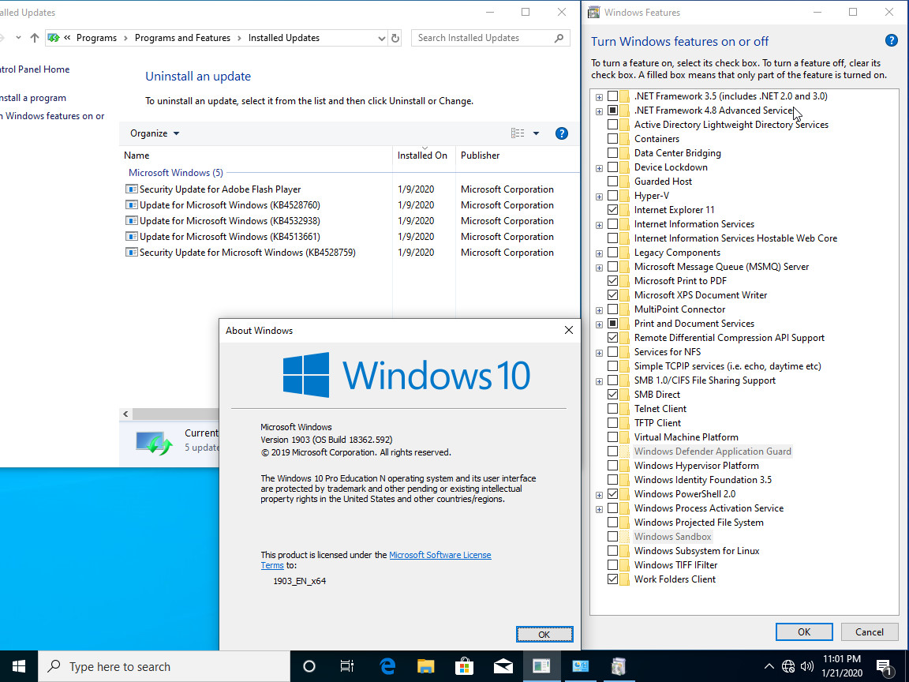This screenshot has width=909, height=682.
Task: Click the search magnifier in Installed Updates
Action: 559,38
